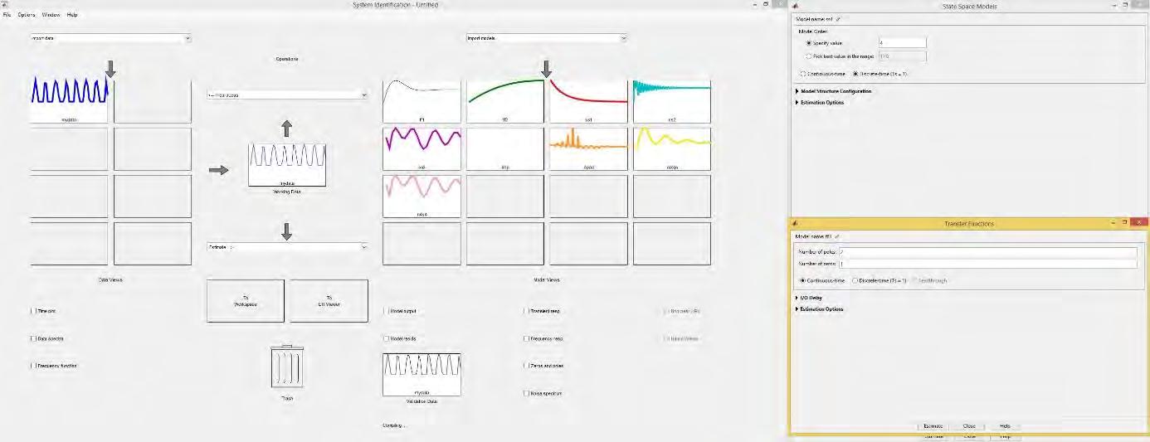Select the green tf2 model icon
The image size is (1150, 442).
(505, 101)
